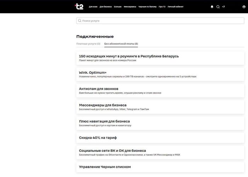The image size is (248, 177).
Task: Open the "Для всех" menu item
Action: (93, 7)
